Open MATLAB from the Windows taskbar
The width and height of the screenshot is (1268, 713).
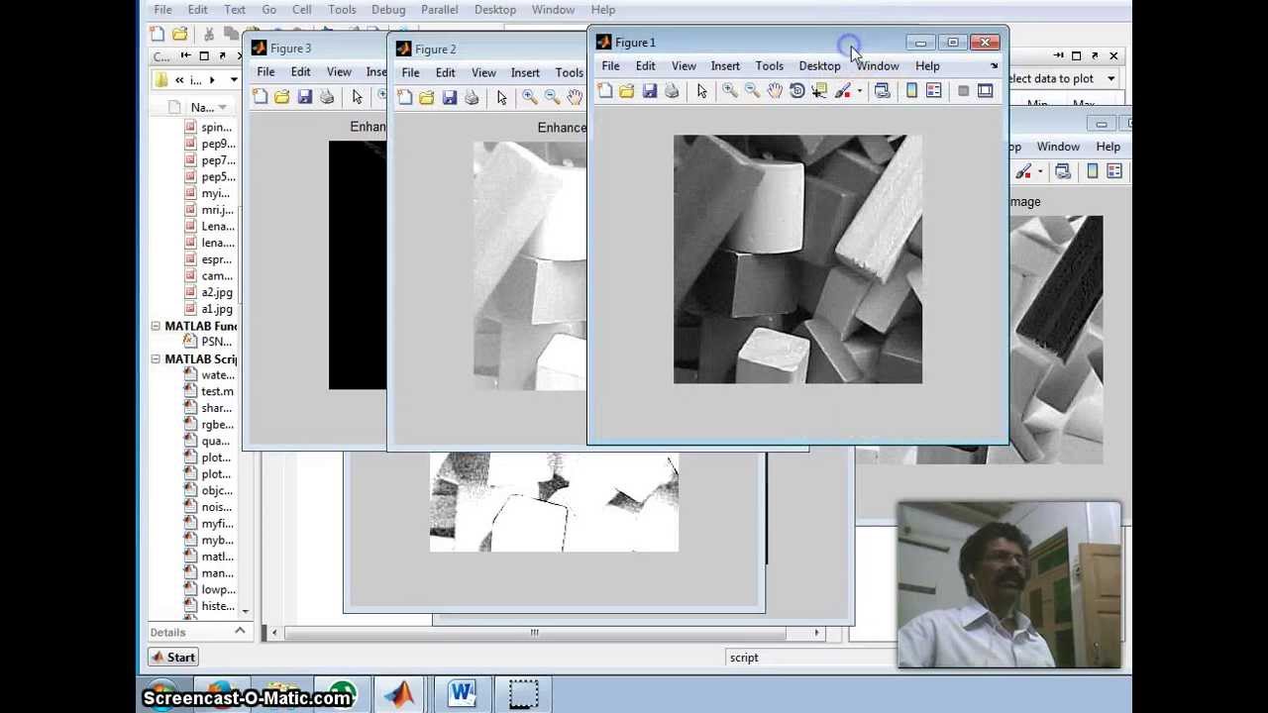(x=400, y=693)
